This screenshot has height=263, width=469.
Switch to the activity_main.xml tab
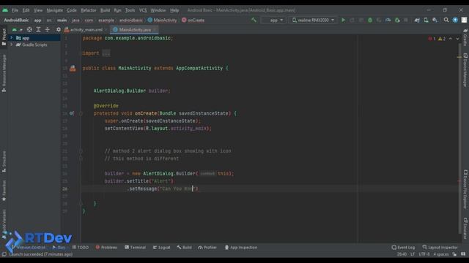pos(86,30)
